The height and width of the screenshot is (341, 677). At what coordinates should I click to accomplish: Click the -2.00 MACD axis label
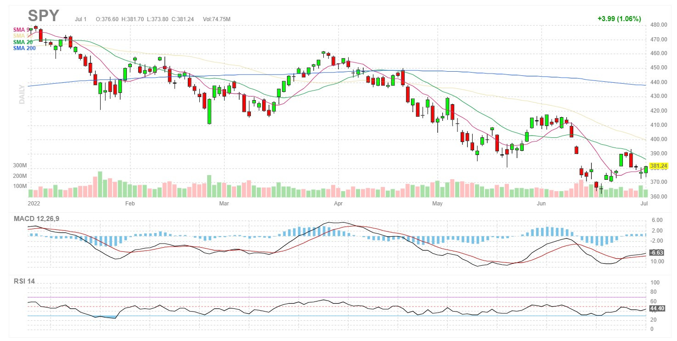(x=657, y=240)
